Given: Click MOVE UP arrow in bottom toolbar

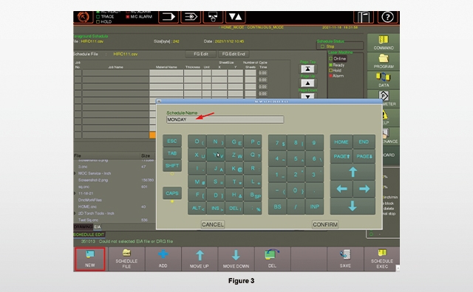Looking at the screenshot, I should point(200,260).
